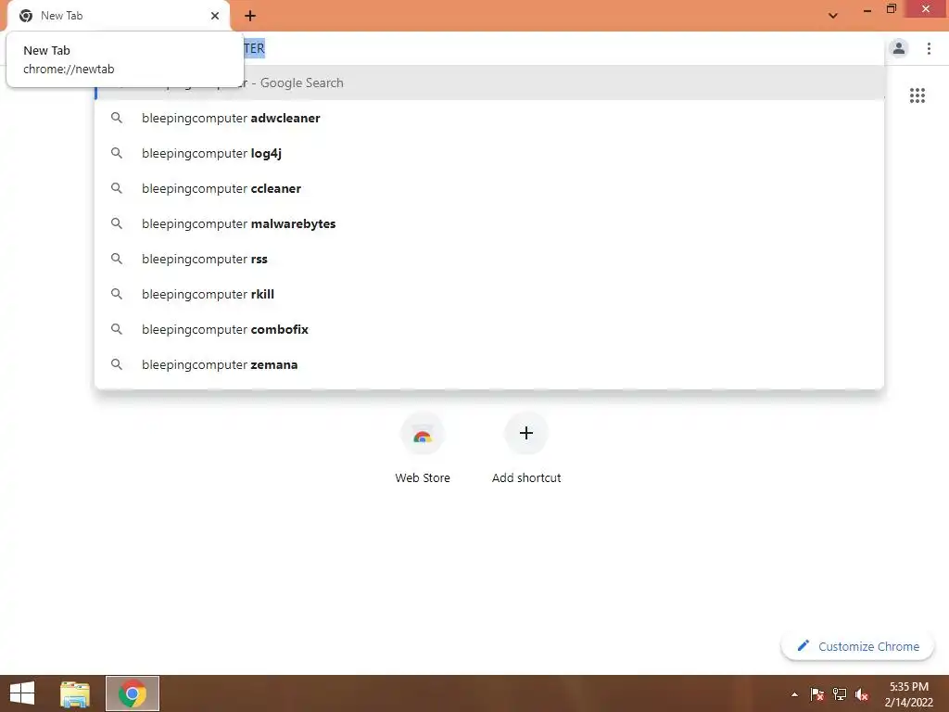The image size is (949, 712).
Task: Select the New Tab tab
Action: tap(119, 16)
